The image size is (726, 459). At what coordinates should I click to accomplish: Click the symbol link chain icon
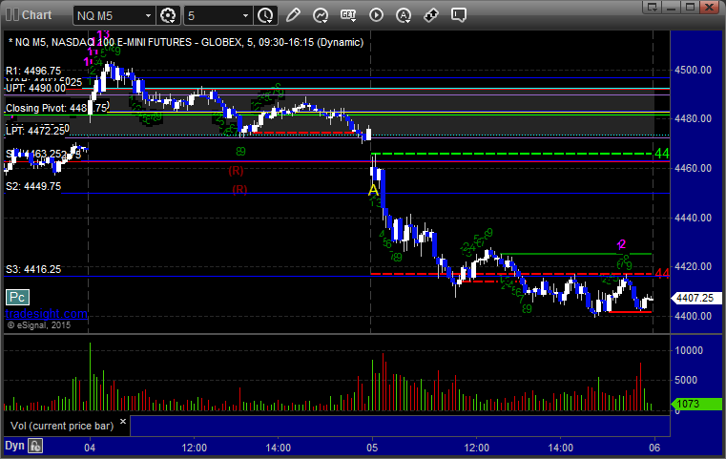431,15
